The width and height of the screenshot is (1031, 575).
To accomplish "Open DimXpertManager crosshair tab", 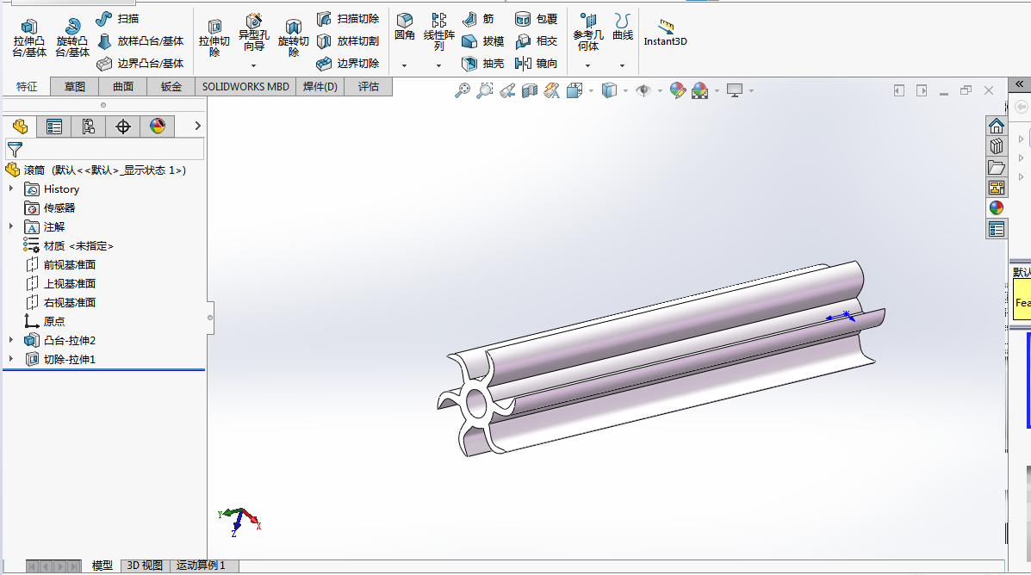I will [x=123, y=127].
